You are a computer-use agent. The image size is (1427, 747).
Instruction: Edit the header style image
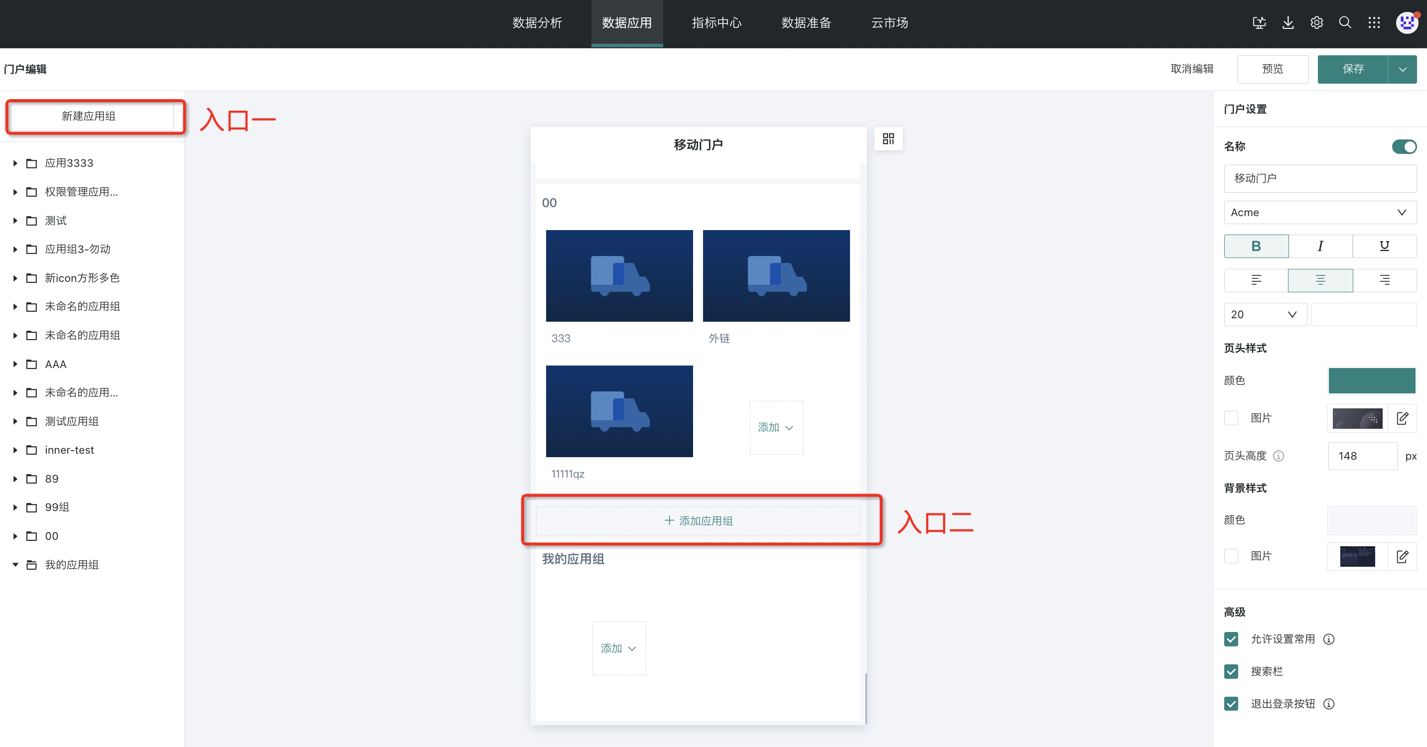[1402, 418]
